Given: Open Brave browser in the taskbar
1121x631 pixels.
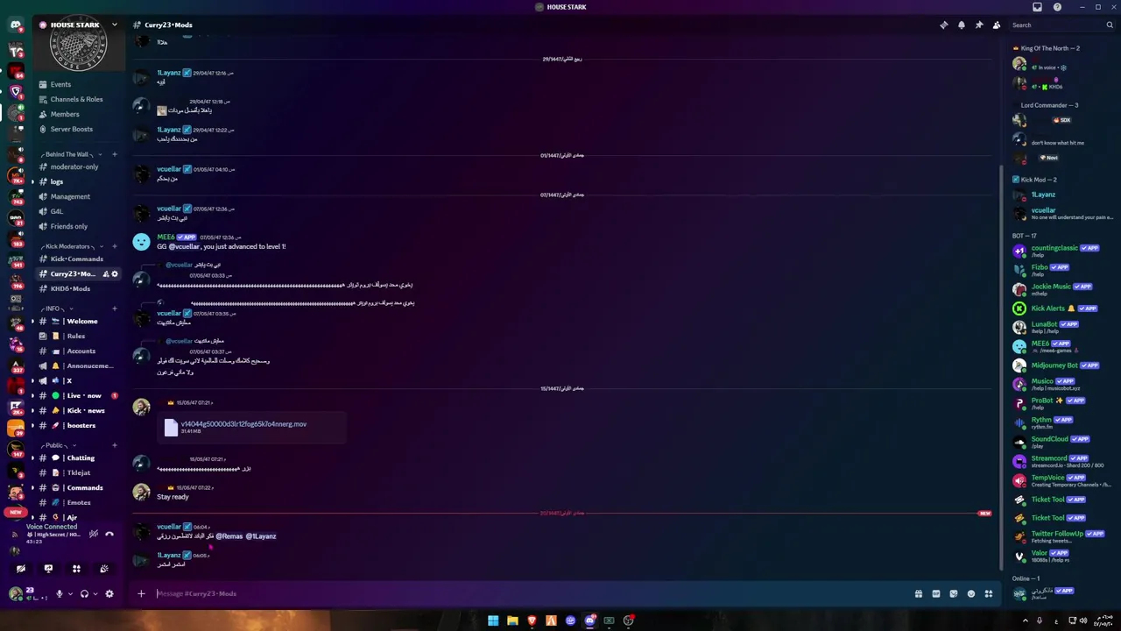Looking at the screenshot, I should point(532,620).
